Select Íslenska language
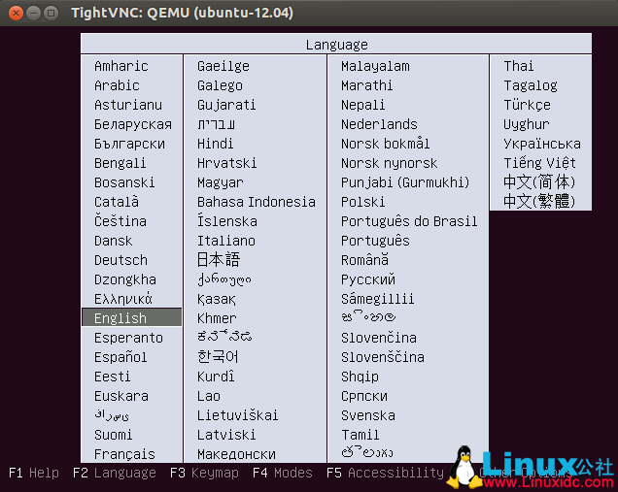The width and height of the screenshot is (618, 492). tap(227, 221)
